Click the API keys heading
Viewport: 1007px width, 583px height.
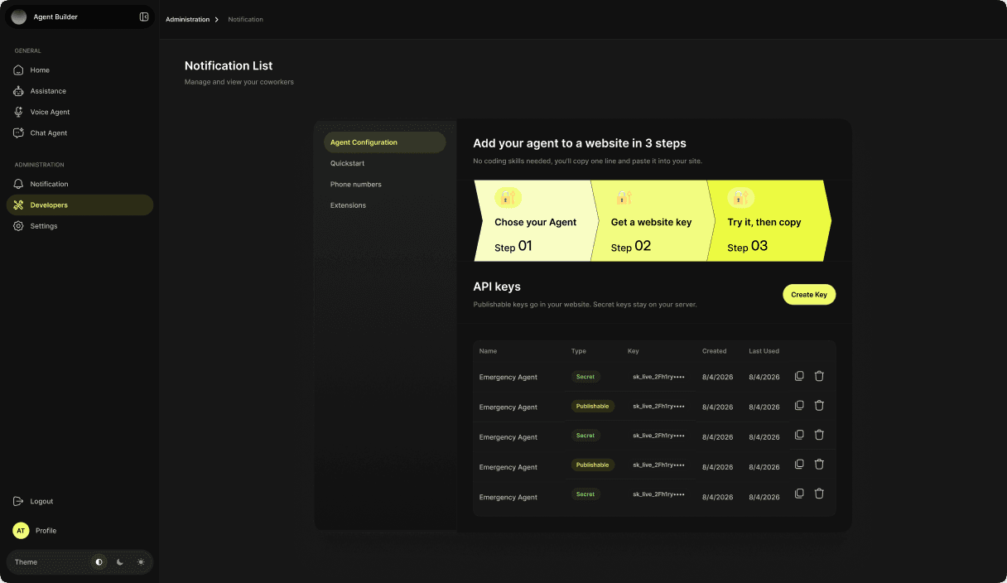click(497, 287)
